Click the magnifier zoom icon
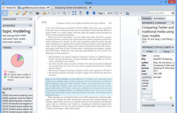 64,13
